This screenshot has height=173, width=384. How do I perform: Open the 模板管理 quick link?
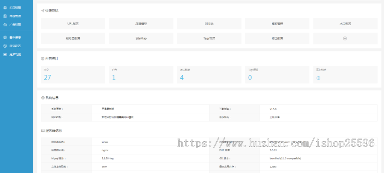tap(277, 24)
